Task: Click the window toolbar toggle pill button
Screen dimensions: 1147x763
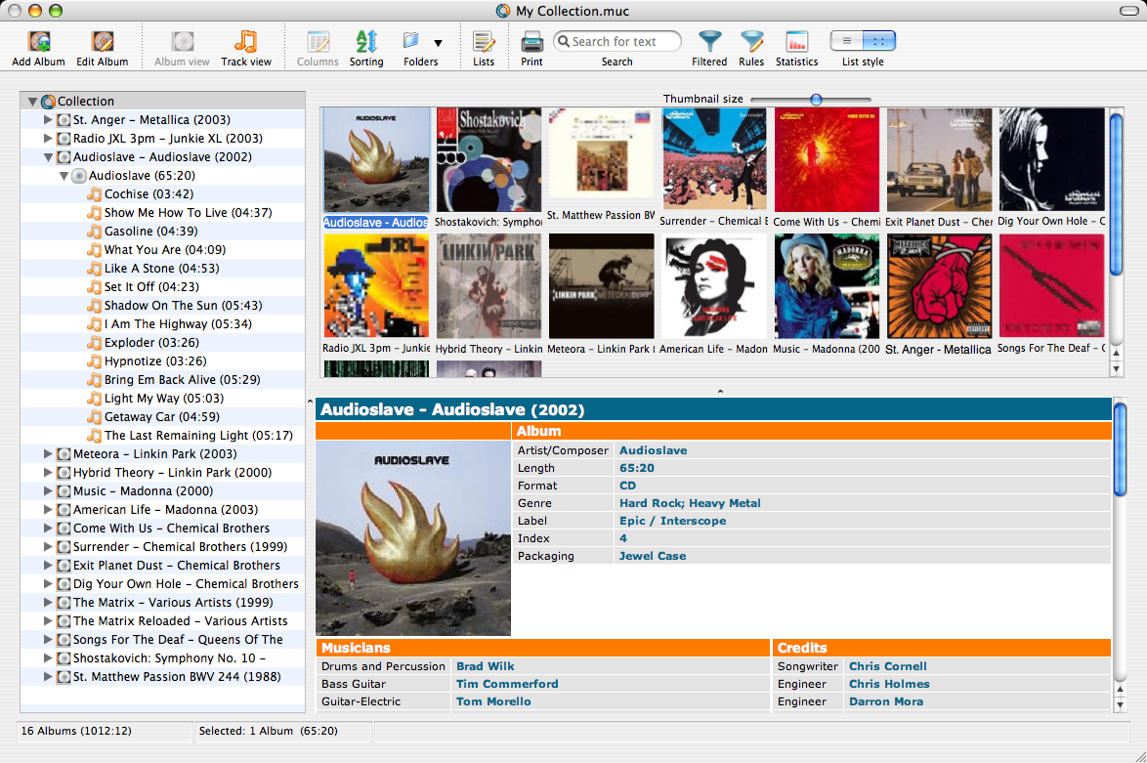Action: click(1128, 11)
